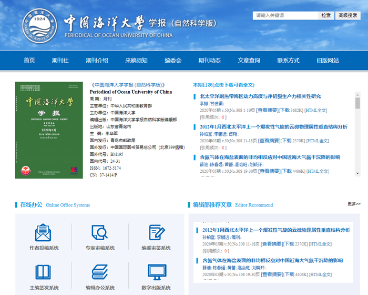Open 文章查询 menu item
The image size is (368, 295).
[x=249, y=61]
